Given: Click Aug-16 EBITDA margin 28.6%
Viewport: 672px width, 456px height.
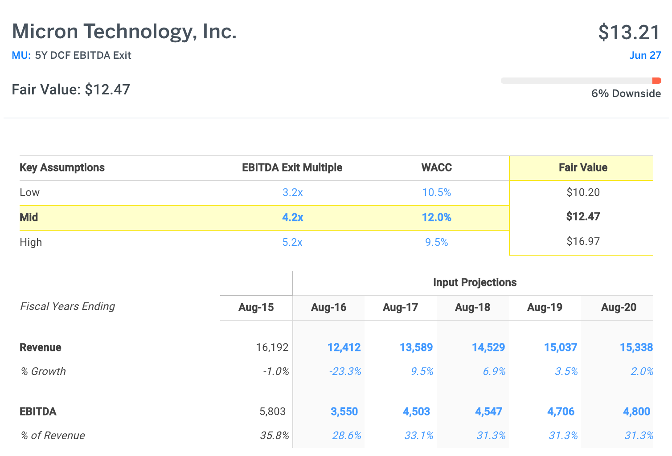Looking at the screenshot, I should (x=347, y=436).
